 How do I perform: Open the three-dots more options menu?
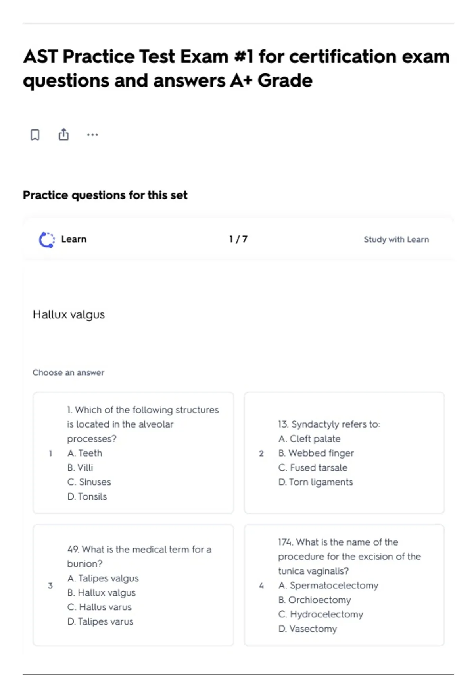coord(92,135)
